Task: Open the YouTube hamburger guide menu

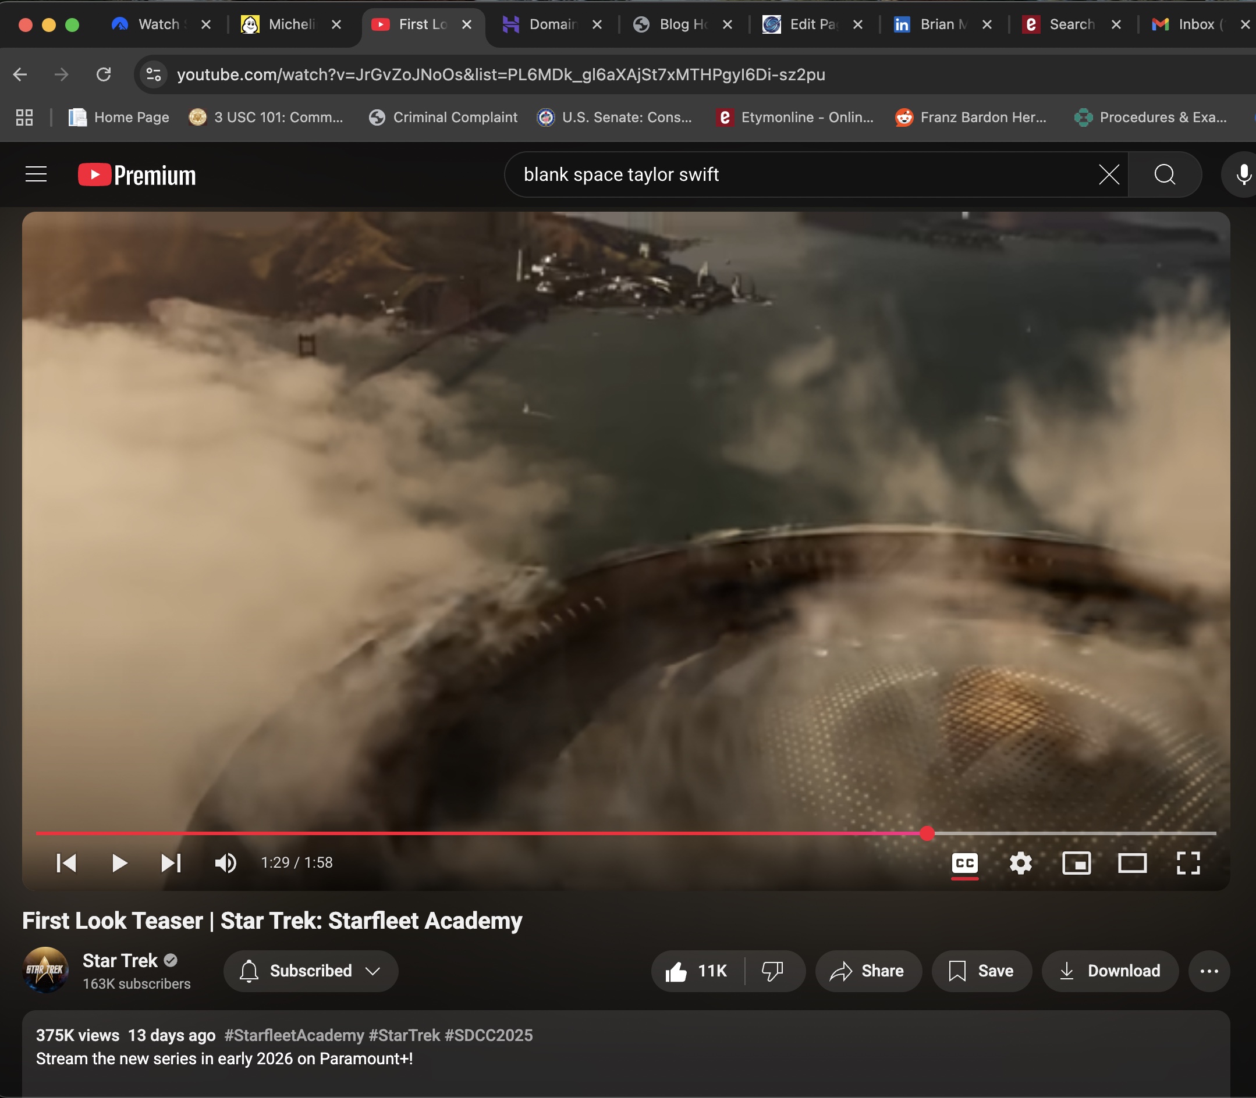Action: (x=36, y=174)
